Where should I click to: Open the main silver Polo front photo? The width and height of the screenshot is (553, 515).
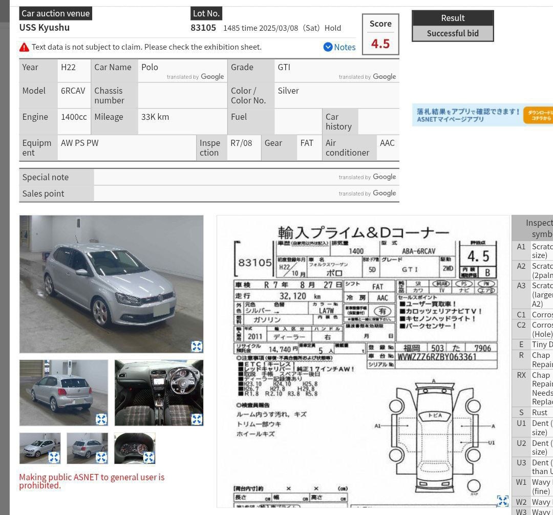click(112, 284)
